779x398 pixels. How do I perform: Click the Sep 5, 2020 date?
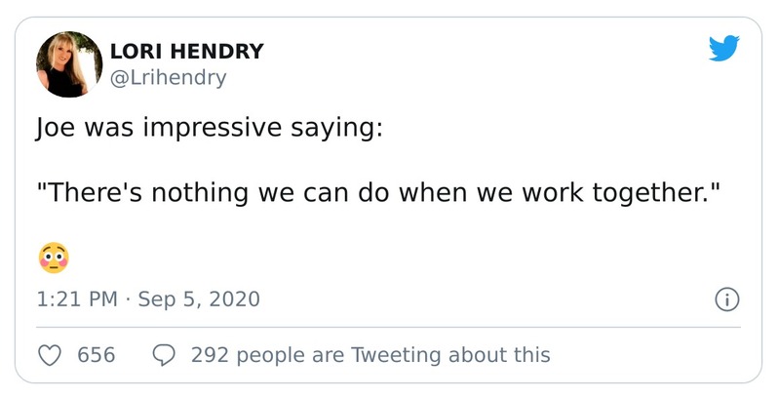(x=199, y=299)
